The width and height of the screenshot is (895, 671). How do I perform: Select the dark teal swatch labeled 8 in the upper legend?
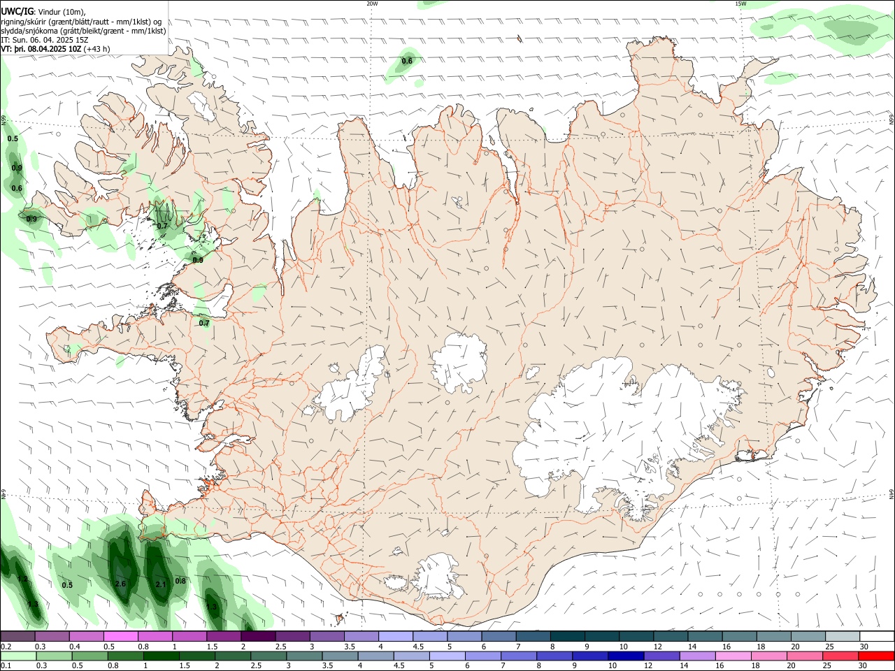(x=567, y=637)
